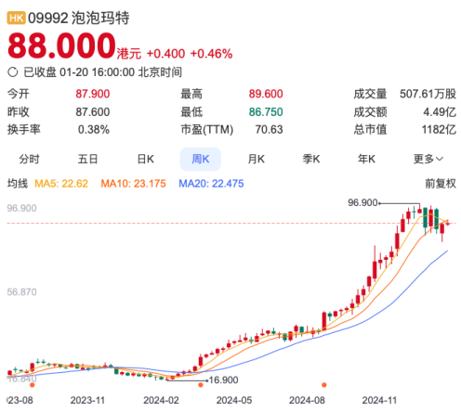Click the MA10: 23.175 indicator label

click(x=133, y=184)
